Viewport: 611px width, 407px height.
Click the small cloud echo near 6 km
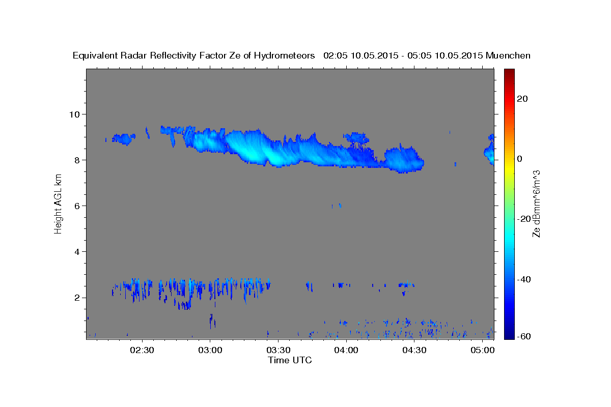point(336,206)
